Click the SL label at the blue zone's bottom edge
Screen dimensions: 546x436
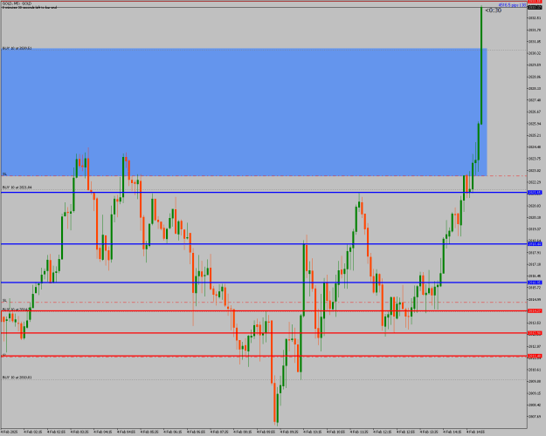point(4,174)
